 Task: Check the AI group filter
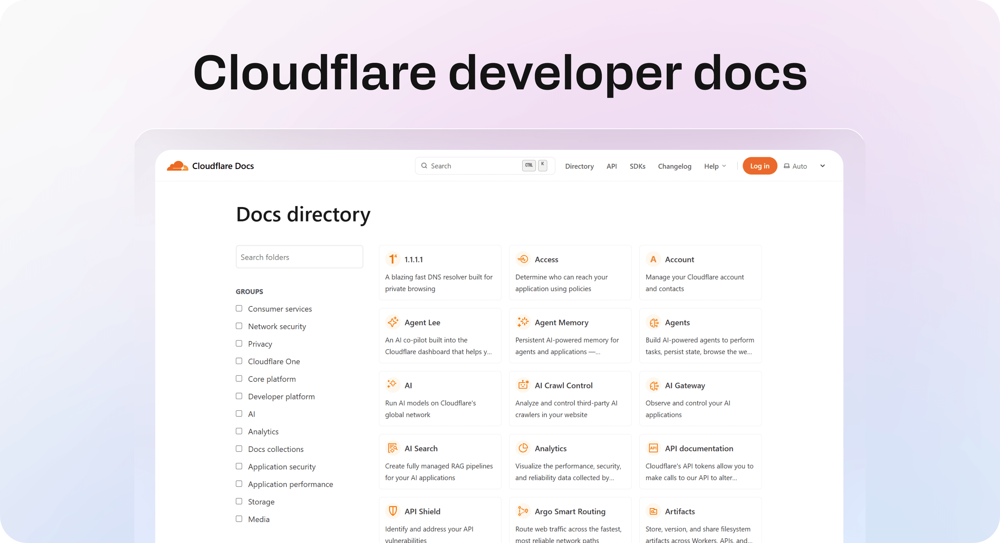(x=239, y=413)
